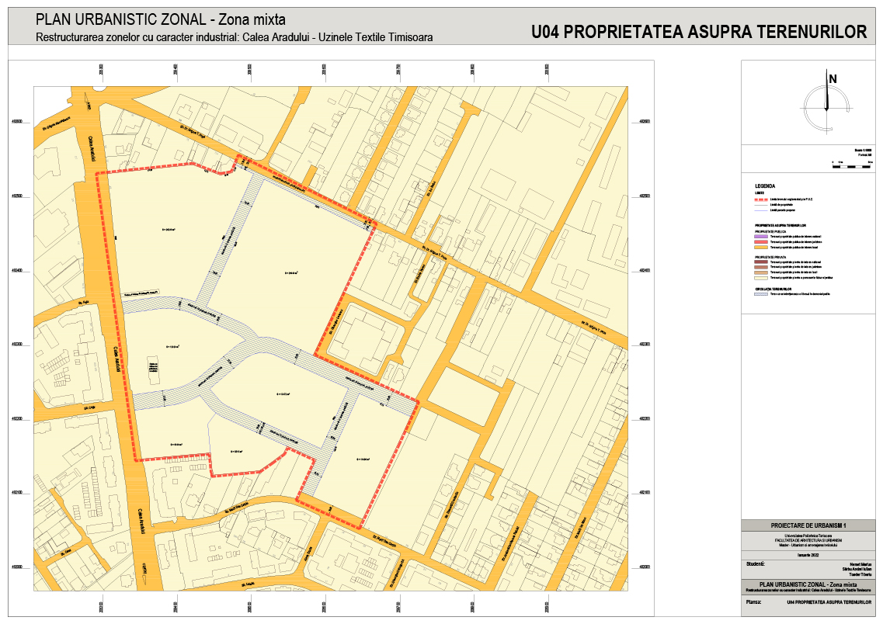The height and width of the screenshot is (624, 883).
Task: Click the orange local public property swatch
Action: pos(760,248)
